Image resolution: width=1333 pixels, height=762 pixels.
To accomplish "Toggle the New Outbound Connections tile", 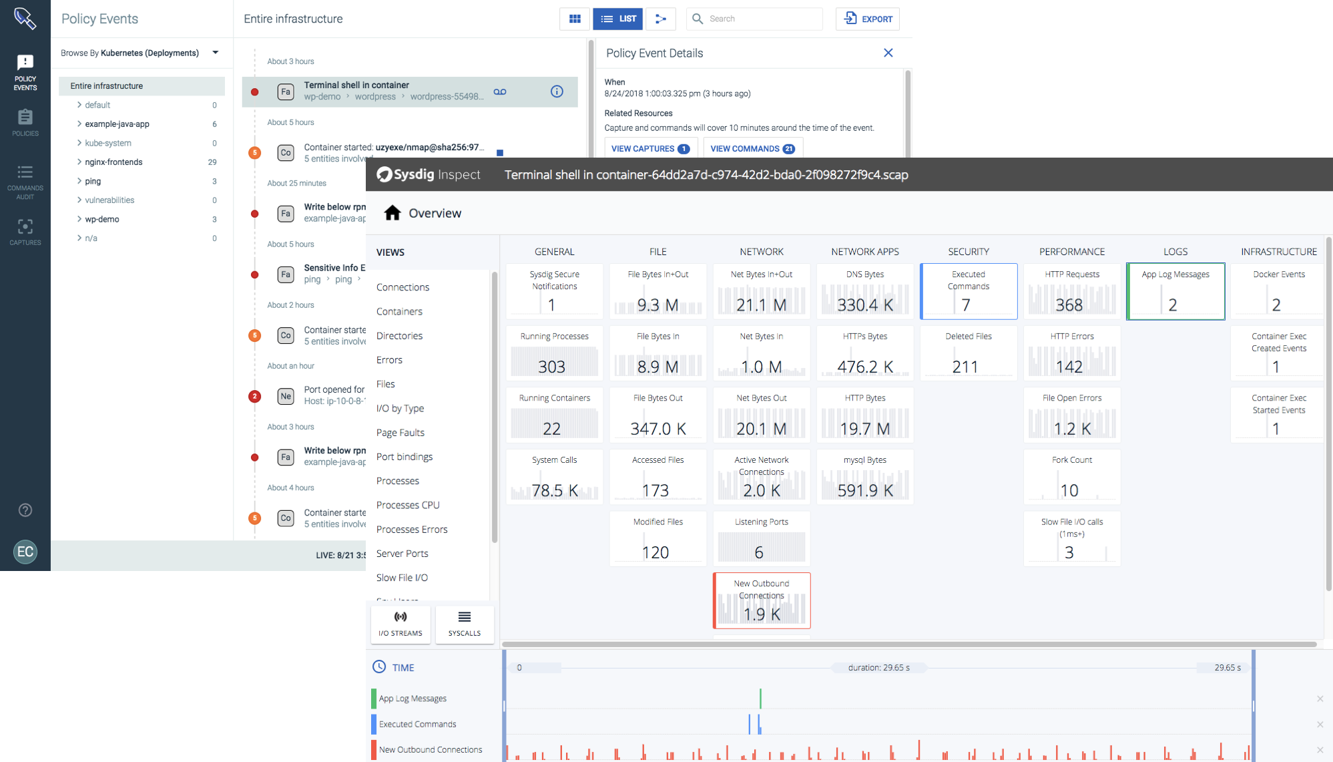I will coord(762,600).
